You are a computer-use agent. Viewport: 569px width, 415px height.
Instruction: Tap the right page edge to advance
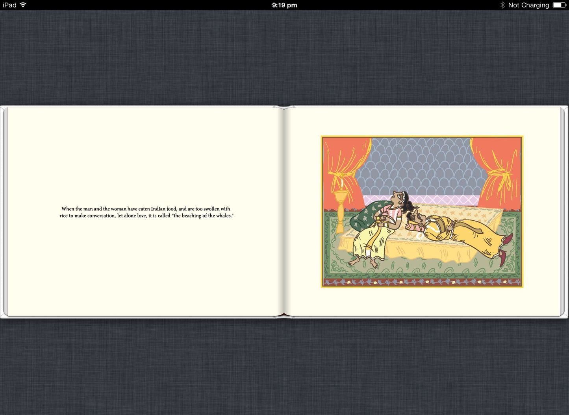[563, 212]
